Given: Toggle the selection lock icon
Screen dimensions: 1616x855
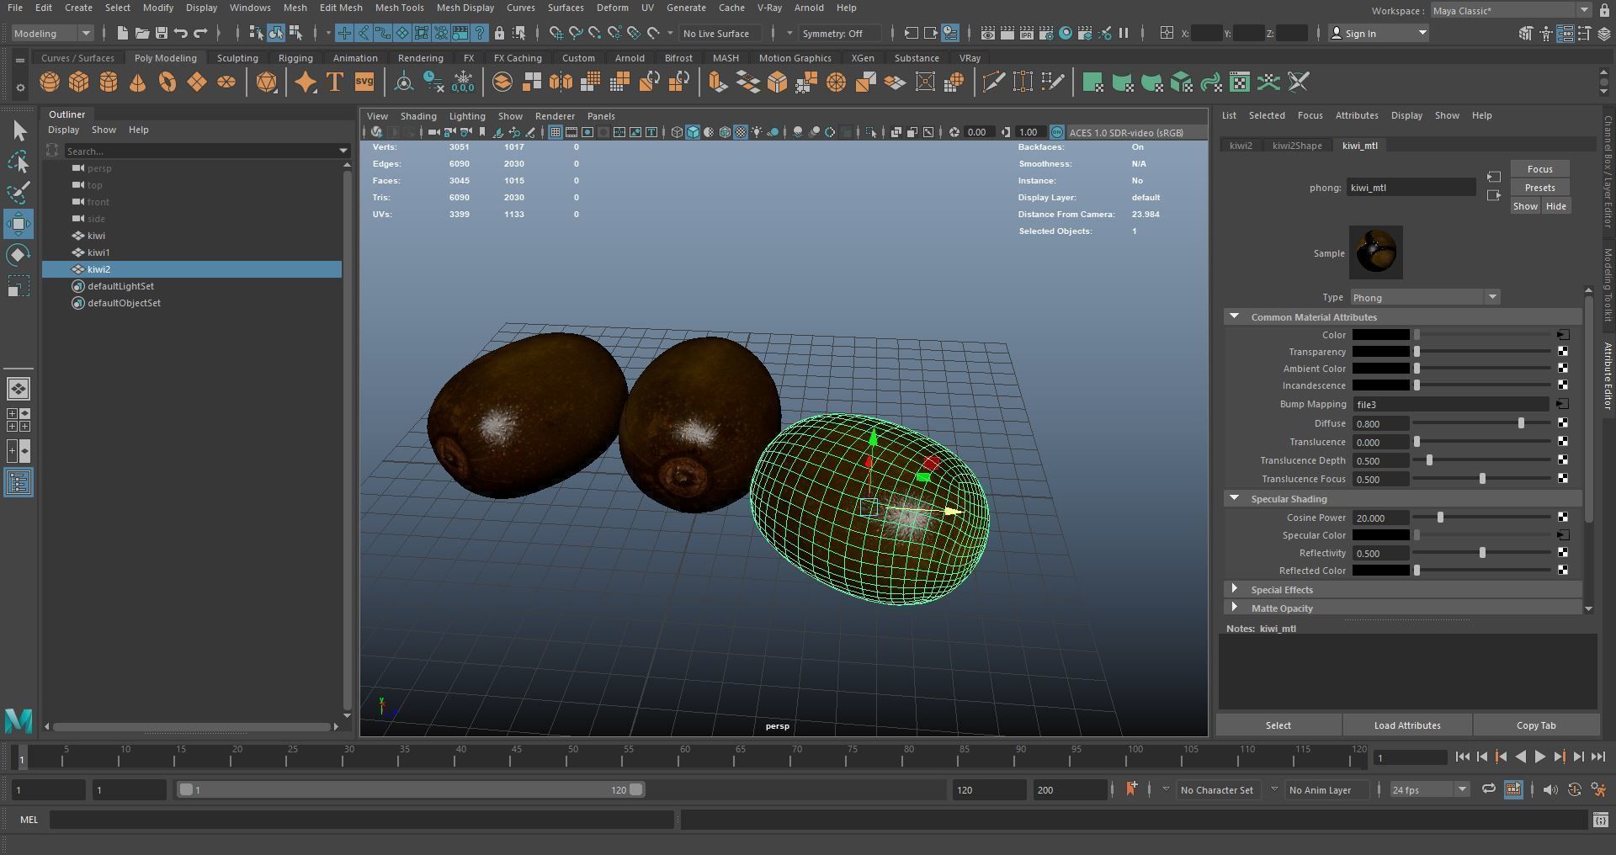Looking at the screenshot, I should tap(499, 34).
